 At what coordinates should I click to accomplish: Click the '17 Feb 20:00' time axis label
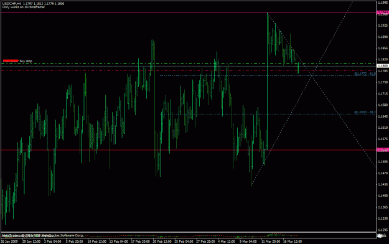[141, 242]
